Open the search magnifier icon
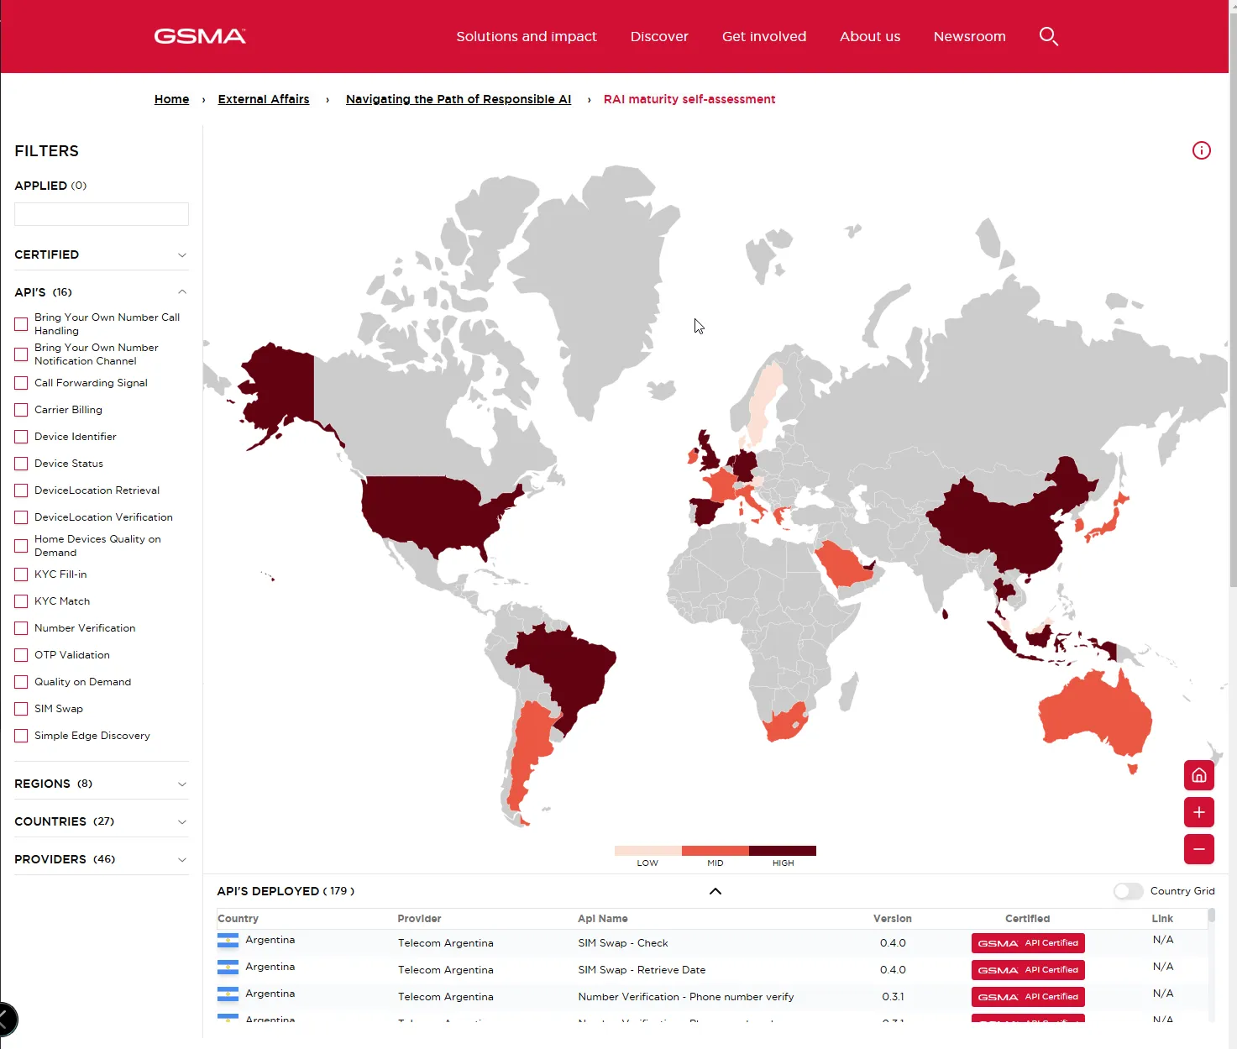Viewport: 1237px width, 1049px height. tap(1048, 36)
